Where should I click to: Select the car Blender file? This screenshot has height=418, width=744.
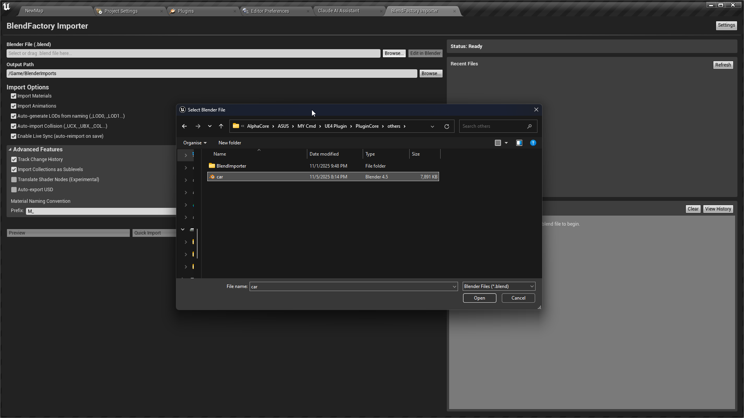point(323,177)
